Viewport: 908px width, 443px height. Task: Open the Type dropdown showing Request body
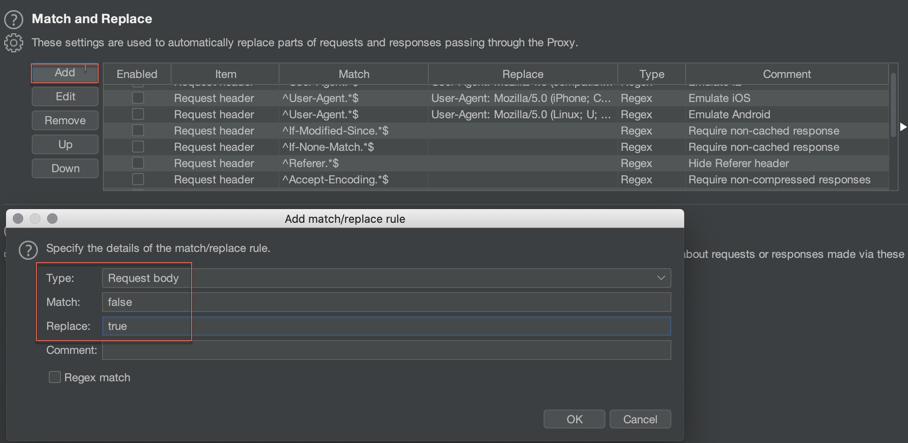click(386, 278)
